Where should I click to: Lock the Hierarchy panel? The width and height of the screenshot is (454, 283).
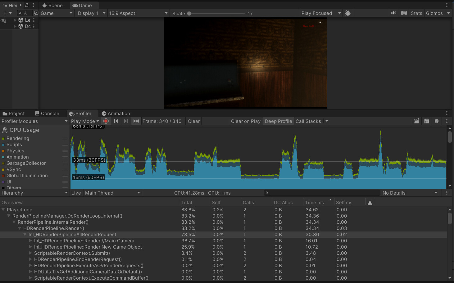coord(27,5)
